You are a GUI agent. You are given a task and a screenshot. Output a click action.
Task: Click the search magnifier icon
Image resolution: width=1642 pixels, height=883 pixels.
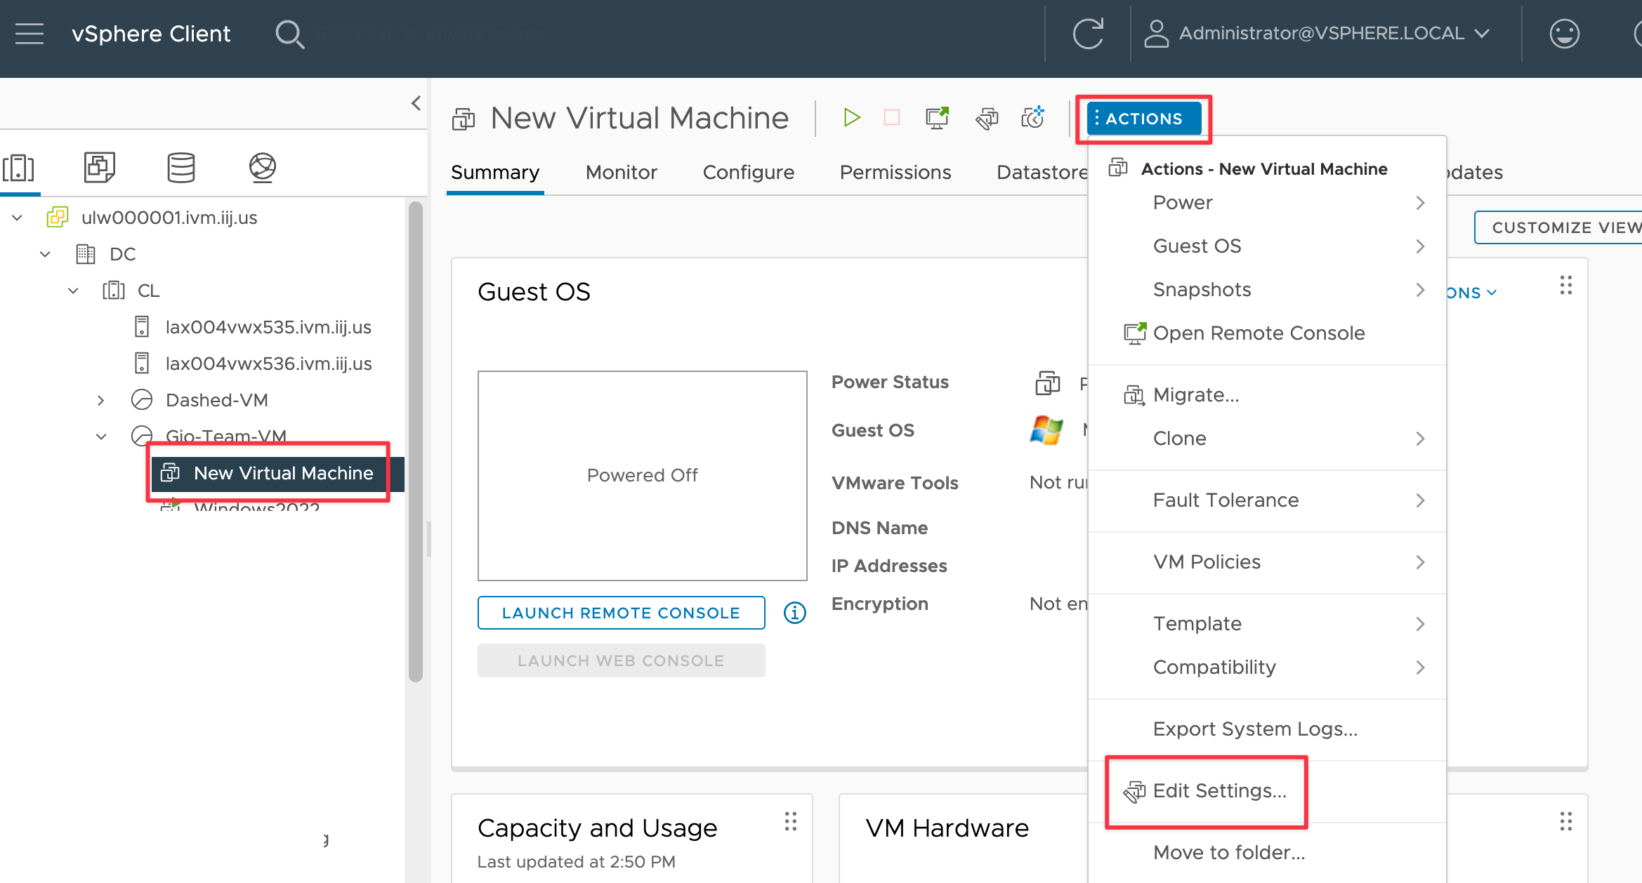[x=289, y=34]
